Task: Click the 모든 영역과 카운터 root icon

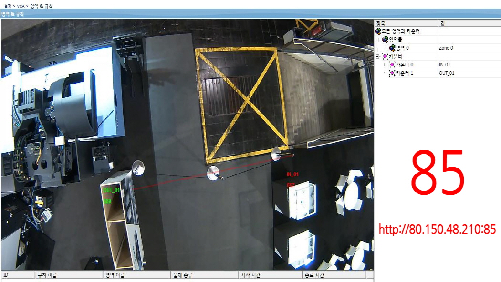Action: pyautogui.click(x=378, y=31)
